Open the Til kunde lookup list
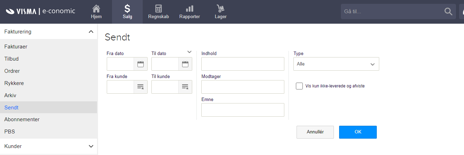464x155 pixels. [x=185, y=87]
